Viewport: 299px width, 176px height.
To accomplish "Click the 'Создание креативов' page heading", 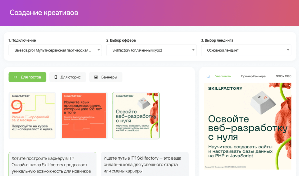I will coord(44,13).
